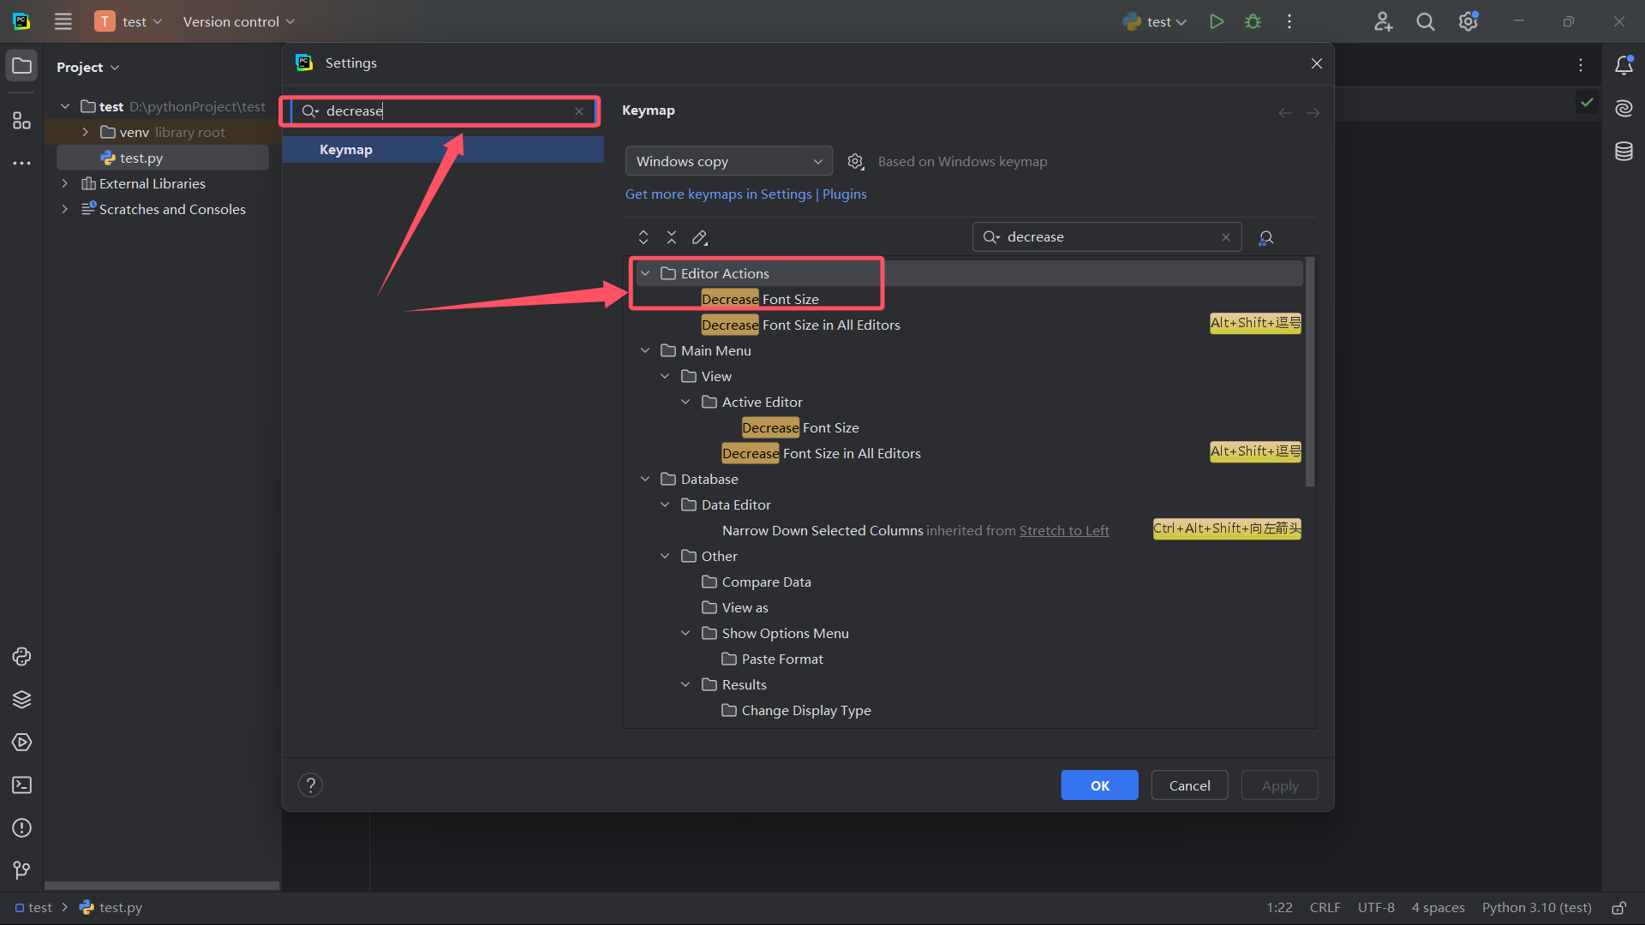
Task: Clear the keymap decrease search field
Action: pyautogui.click(x=1226, y=237)
